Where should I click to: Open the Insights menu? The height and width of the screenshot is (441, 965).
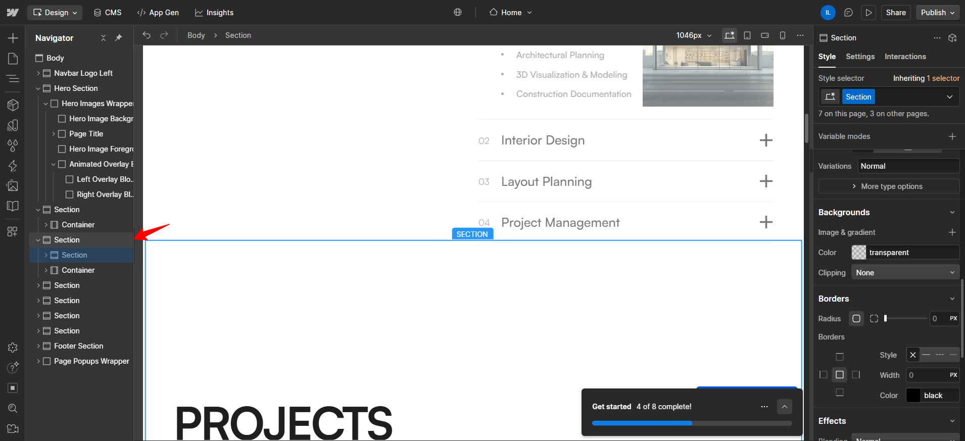[214, 13]
